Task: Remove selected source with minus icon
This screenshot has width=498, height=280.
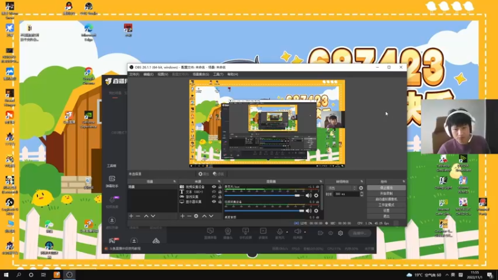Action: (189, 216)
